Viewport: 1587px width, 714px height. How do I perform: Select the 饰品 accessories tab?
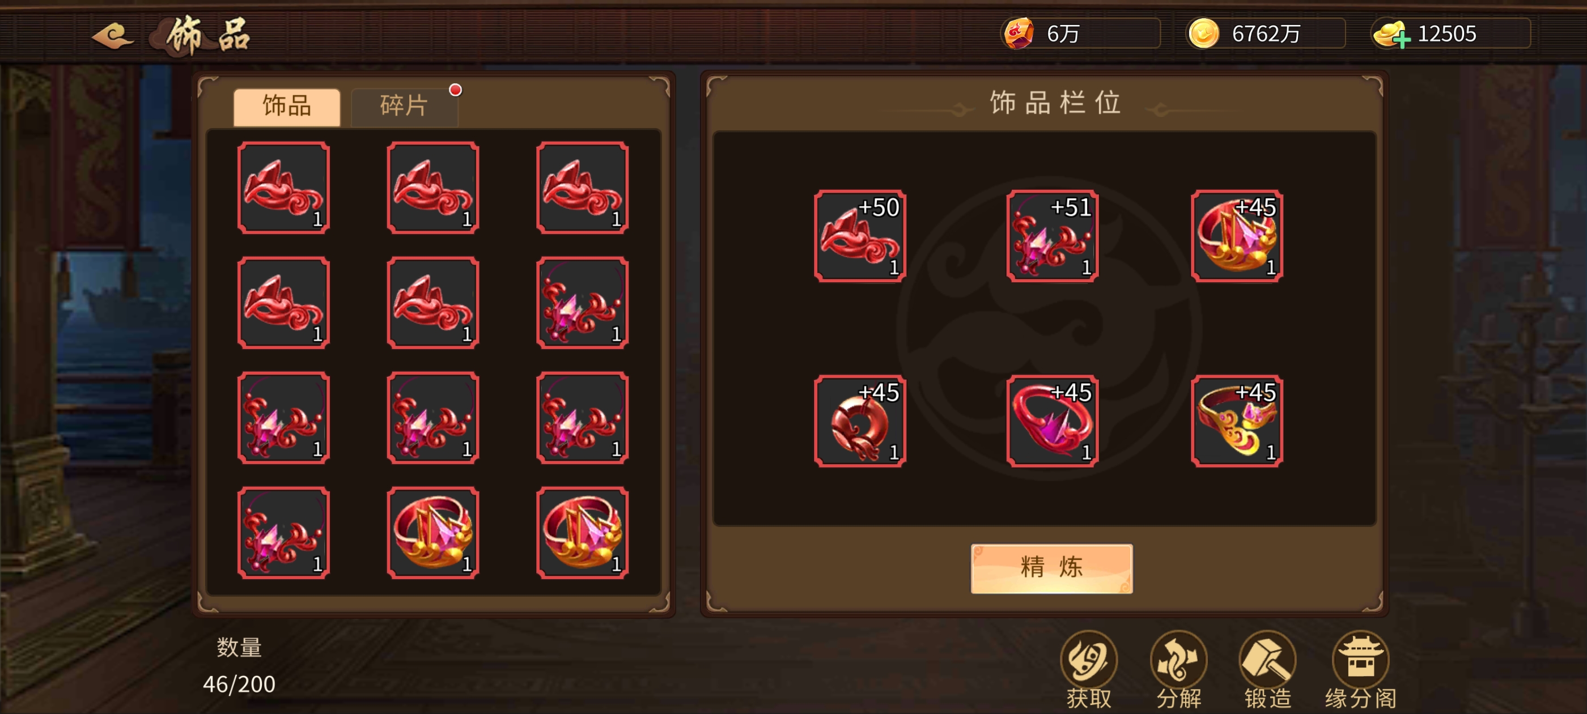tap(286, 106)
